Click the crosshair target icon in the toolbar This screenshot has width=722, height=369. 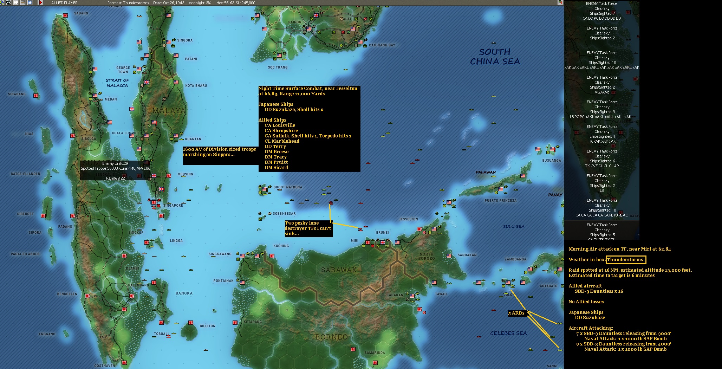(x=9, y=2)
